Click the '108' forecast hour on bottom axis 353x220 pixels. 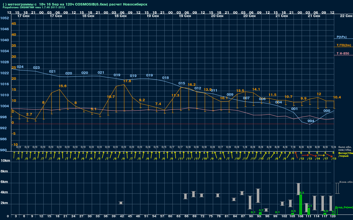click(301, 216)
